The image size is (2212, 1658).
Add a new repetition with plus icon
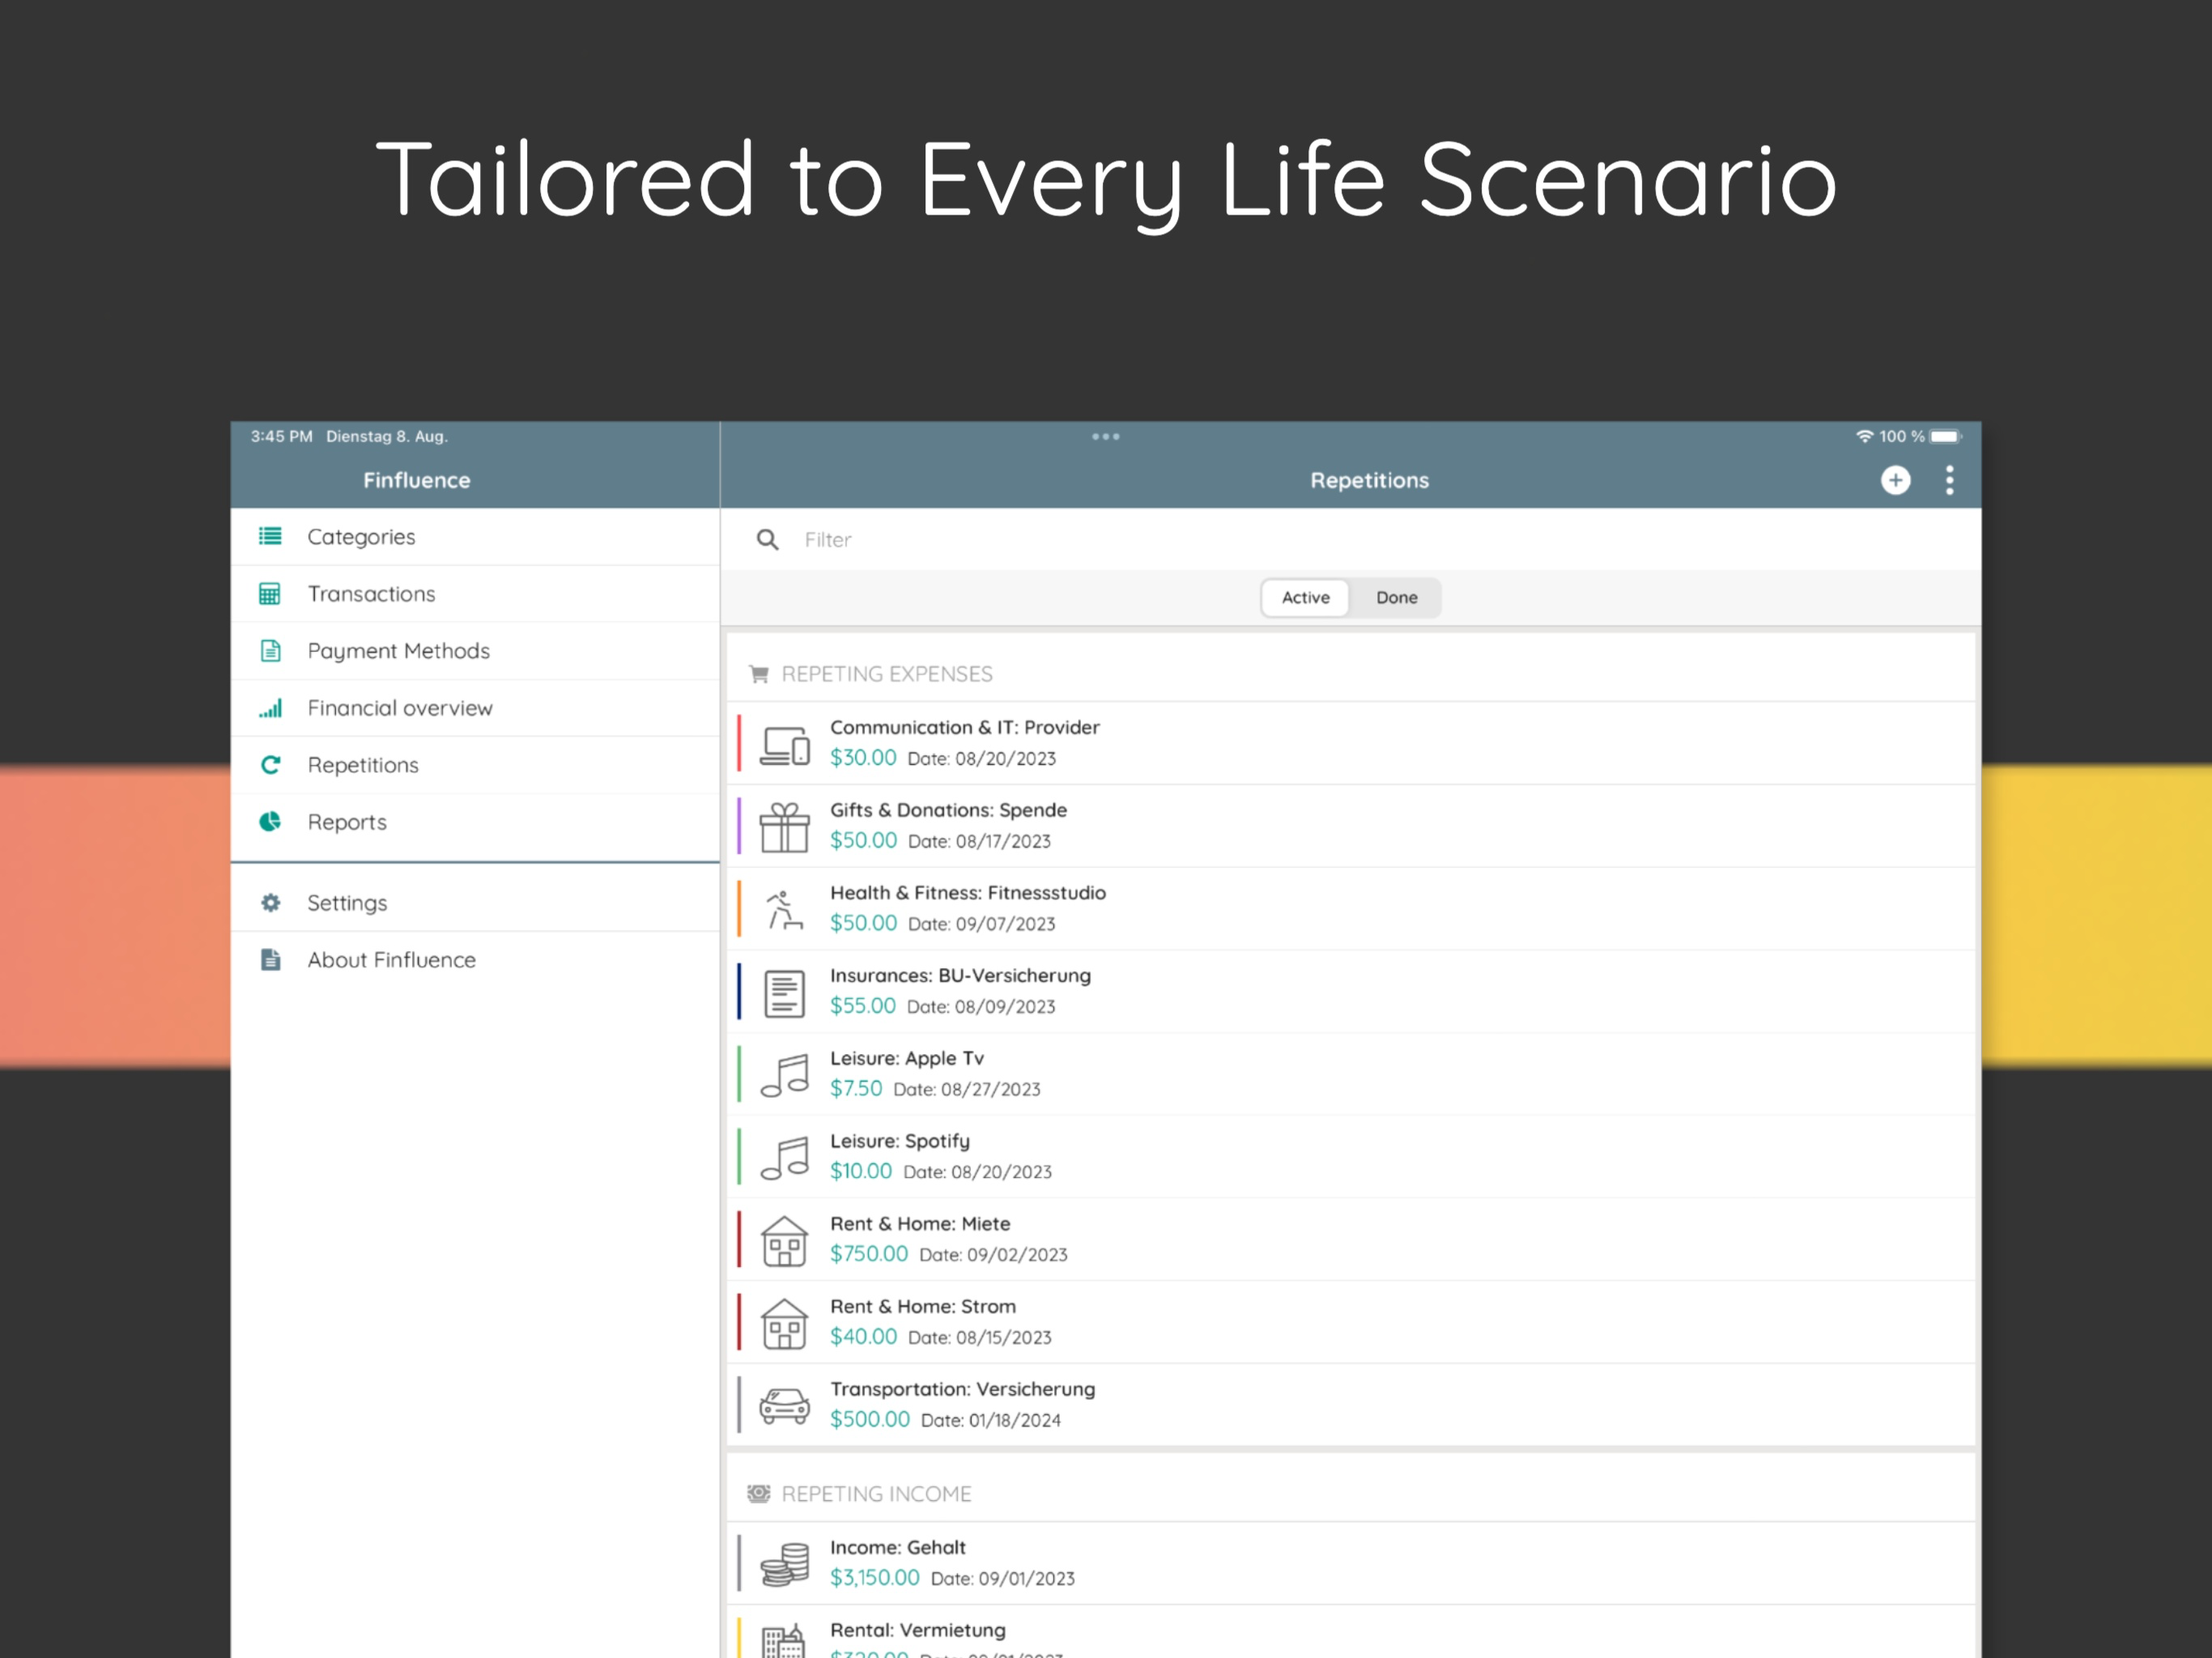click(1895, 480)
